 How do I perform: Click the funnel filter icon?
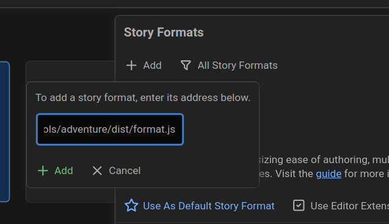point(186,66)
